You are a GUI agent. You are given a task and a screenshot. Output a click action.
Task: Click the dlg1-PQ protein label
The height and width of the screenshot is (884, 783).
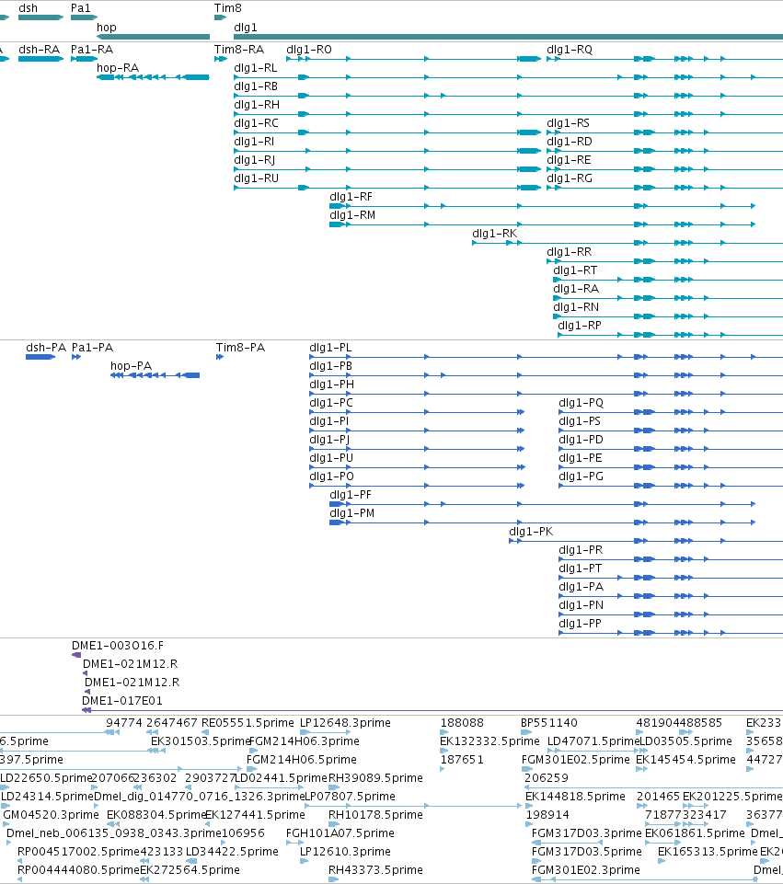[581, 403]
